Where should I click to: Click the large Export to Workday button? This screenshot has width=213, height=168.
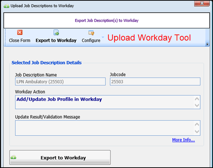(x=60, y=158)
